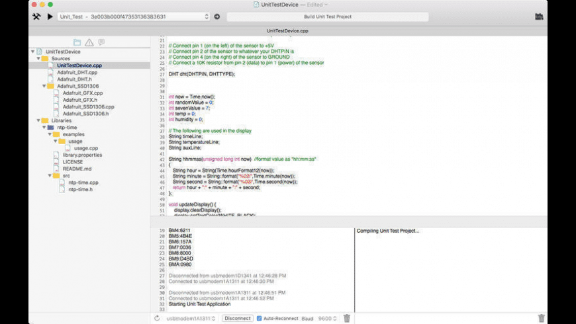The width and height of the screenshot is (576, 324).
Task: Collapse the Sources folder
Action: 38,58
